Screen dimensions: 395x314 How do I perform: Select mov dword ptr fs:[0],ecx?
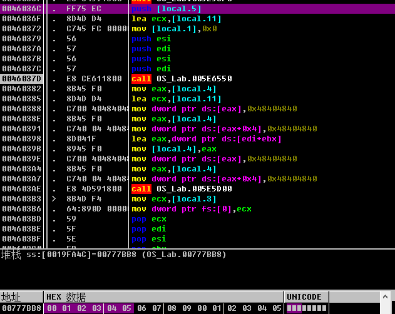[x=192, y=209]
